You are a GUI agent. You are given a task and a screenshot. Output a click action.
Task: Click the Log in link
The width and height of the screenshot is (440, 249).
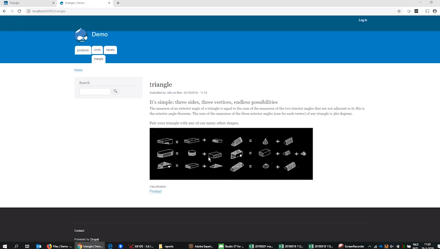point(363,20)
